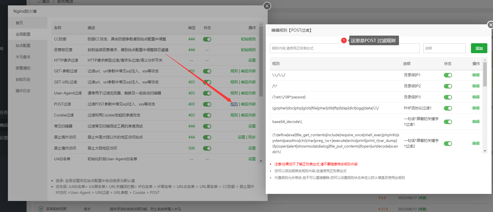Screen dimensions: 493x212
Task: Click 编辑 for the PHP流协议过滤1 rule
Action: point(476,108)
